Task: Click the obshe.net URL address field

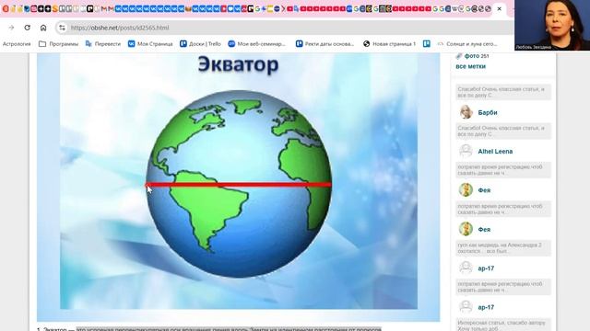Action: 120,28
